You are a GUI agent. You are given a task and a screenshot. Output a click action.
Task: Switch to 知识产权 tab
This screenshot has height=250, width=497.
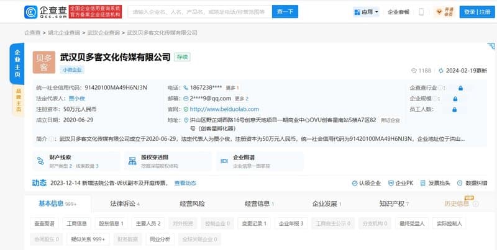394,204
